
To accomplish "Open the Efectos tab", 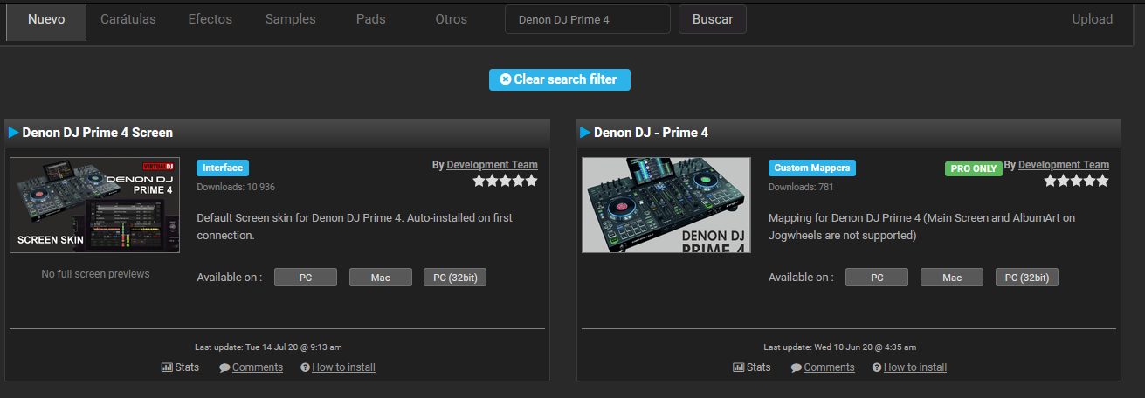I will (x=210, y=19).
